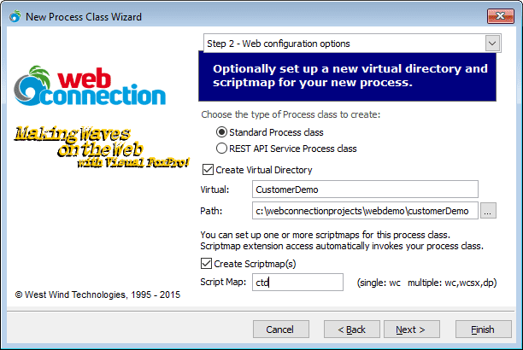Click the Script Map input field
523x350 pixels.
pyautogui.click(x=297, y=282)
